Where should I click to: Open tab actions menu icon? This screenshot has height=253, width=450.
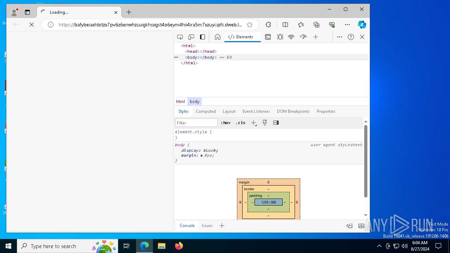point(27,12)
